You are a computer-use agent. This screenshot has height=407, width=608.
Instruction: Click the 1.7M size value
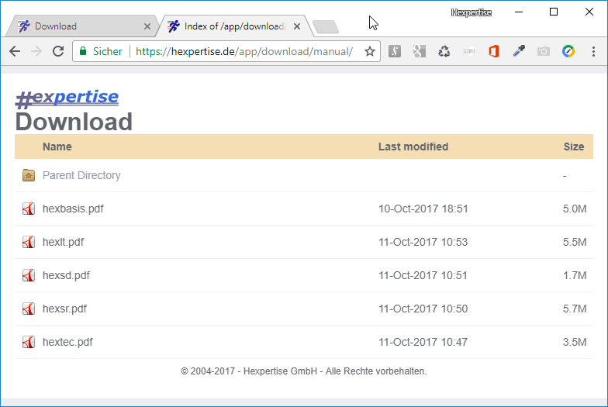[575, 275]
